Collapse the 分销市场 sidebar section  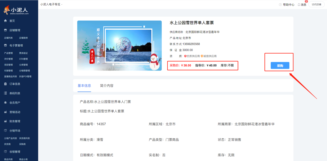(x=15, y=131)
